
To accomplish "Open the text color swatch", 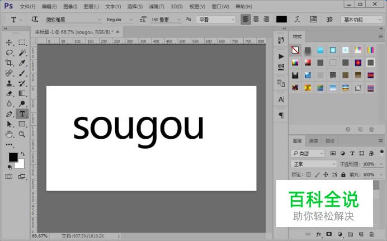I will click(x=282, y=19).
